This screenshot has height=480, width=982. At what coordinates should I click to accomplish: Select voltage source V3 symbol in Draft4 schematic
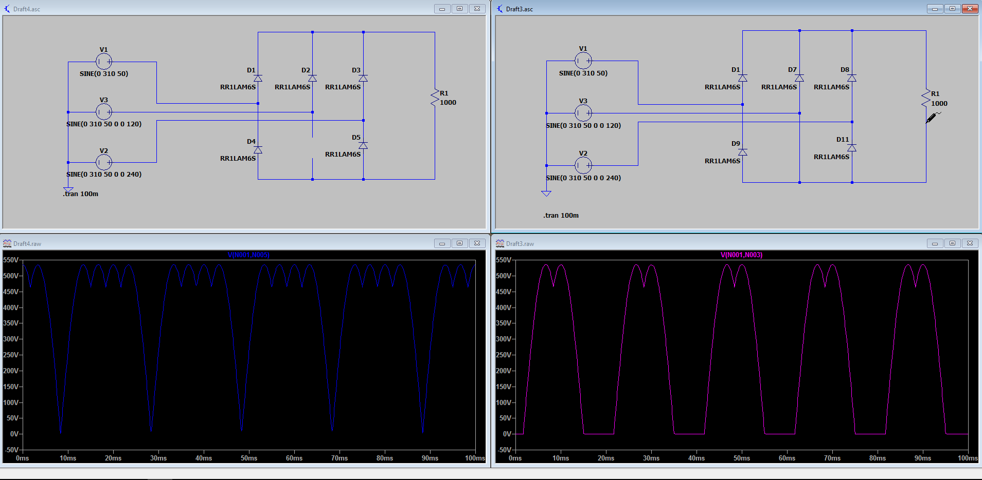point(104,111)
